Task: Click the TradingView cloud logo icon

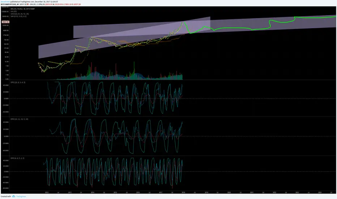Action: pos(13,196)
